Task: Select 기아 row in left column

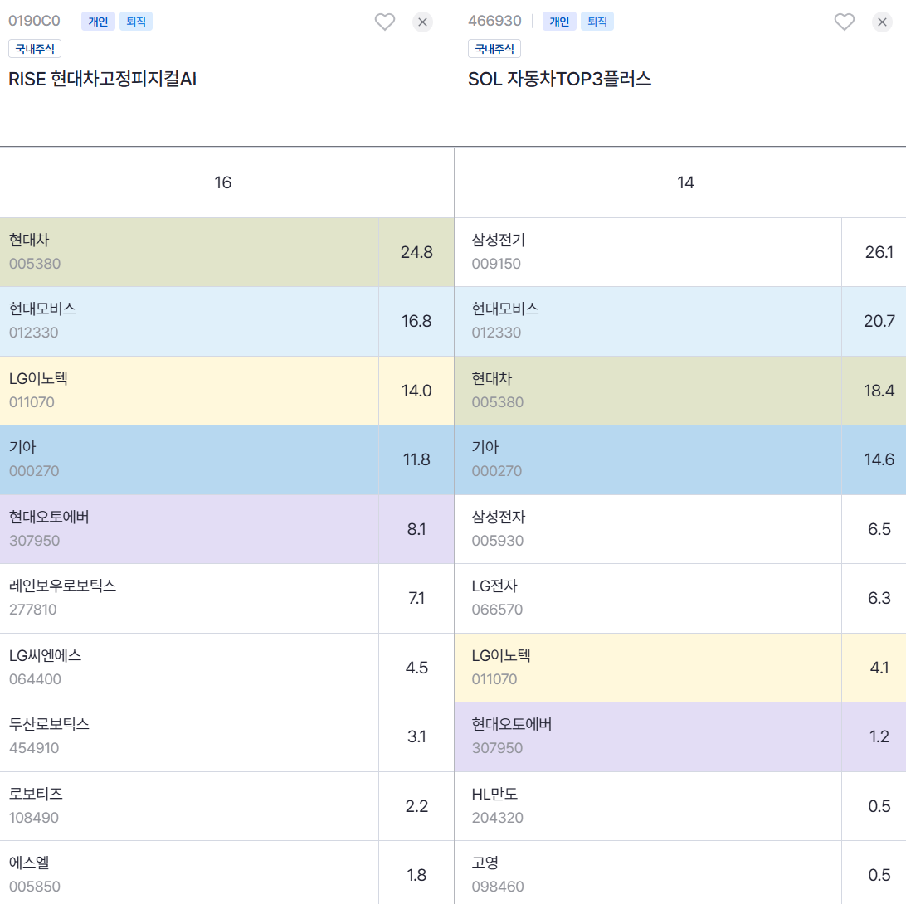Action: coord(227,459)
